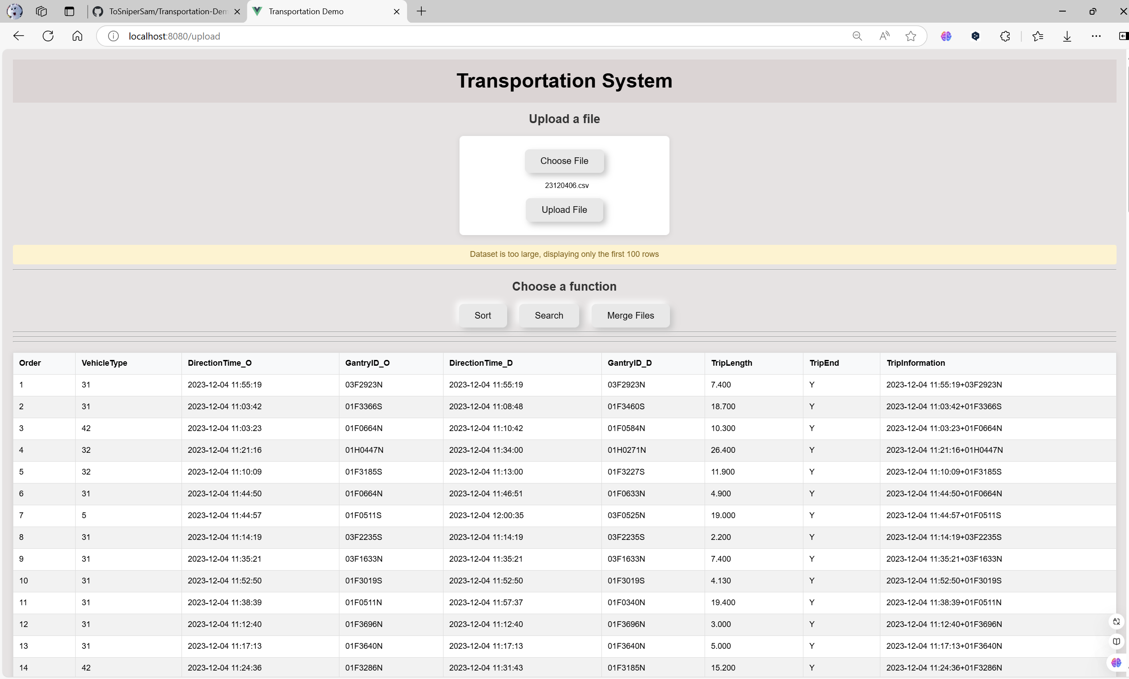The width and height of the screenshot is (1129, 679).
Task: Open the Search function
Action: [x=548, y=316]
